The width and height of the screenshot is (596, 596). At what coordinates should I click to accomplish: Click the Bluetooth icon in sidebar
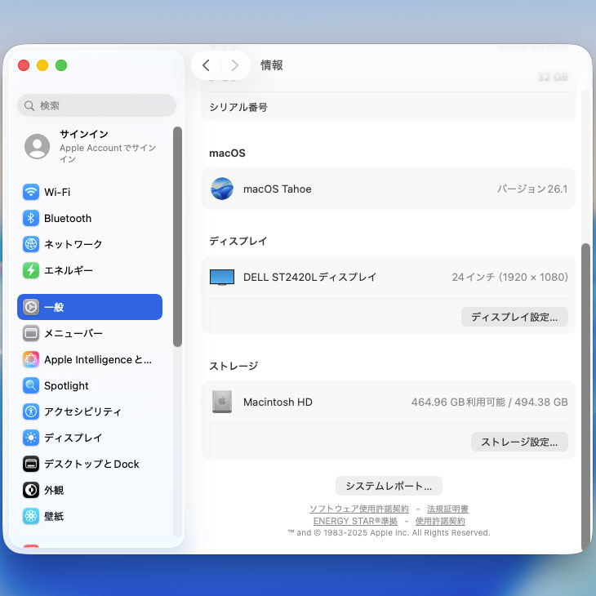pyautogui.click(x=31, y=218)
